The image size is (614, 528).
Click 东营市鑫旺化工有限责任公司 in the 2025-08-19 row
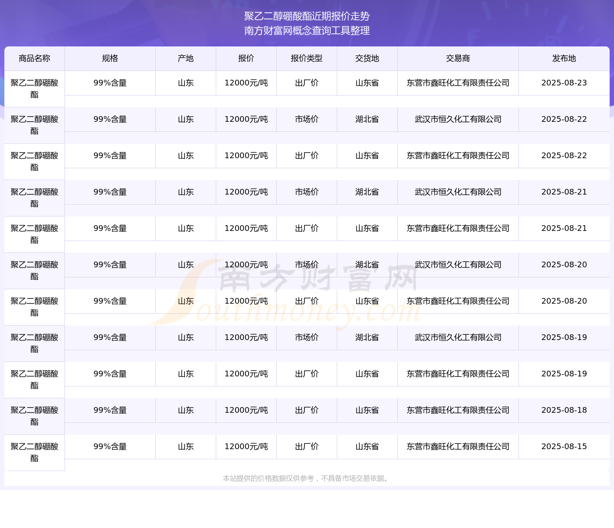pos(458,374)
